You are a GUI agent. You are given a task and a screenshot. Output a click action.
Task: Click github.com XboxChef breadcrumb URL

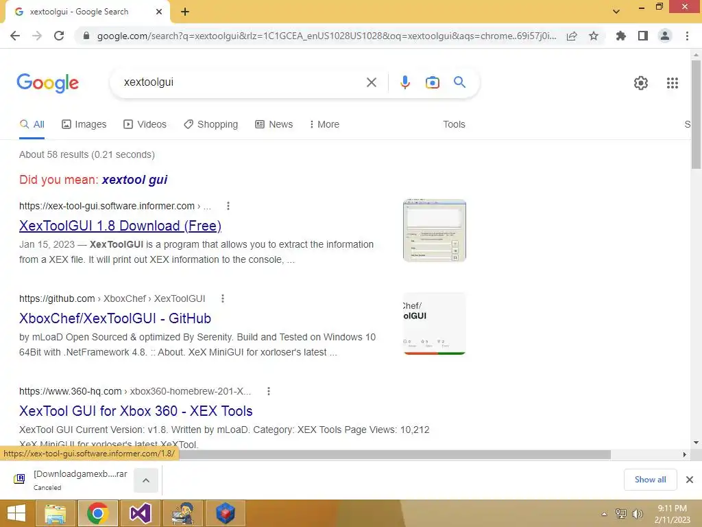[x=112, y=298]
